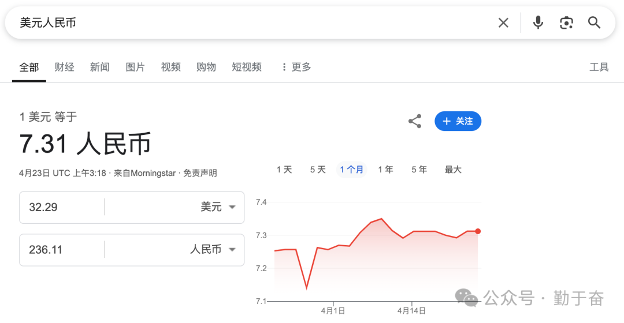Switch chart range to 1年
The image size is (624, 323).
pyautogui.click(x=385, y=170)
